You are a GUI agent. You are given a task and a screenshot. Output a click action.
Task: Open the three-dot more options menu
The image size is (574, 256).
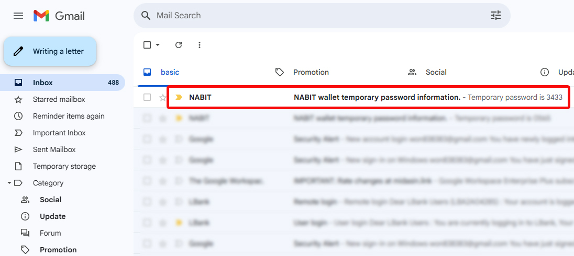tap(200, 45)
